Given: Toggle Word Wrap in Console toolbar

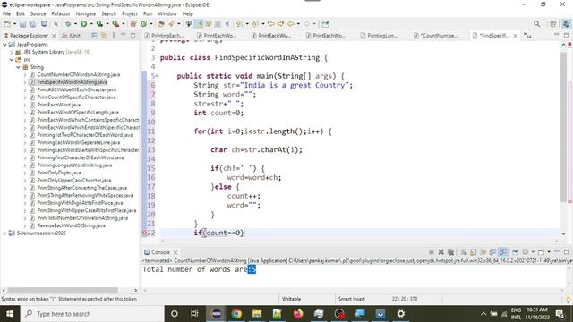Looking at the screenshot, I should (x=483, y=252).
